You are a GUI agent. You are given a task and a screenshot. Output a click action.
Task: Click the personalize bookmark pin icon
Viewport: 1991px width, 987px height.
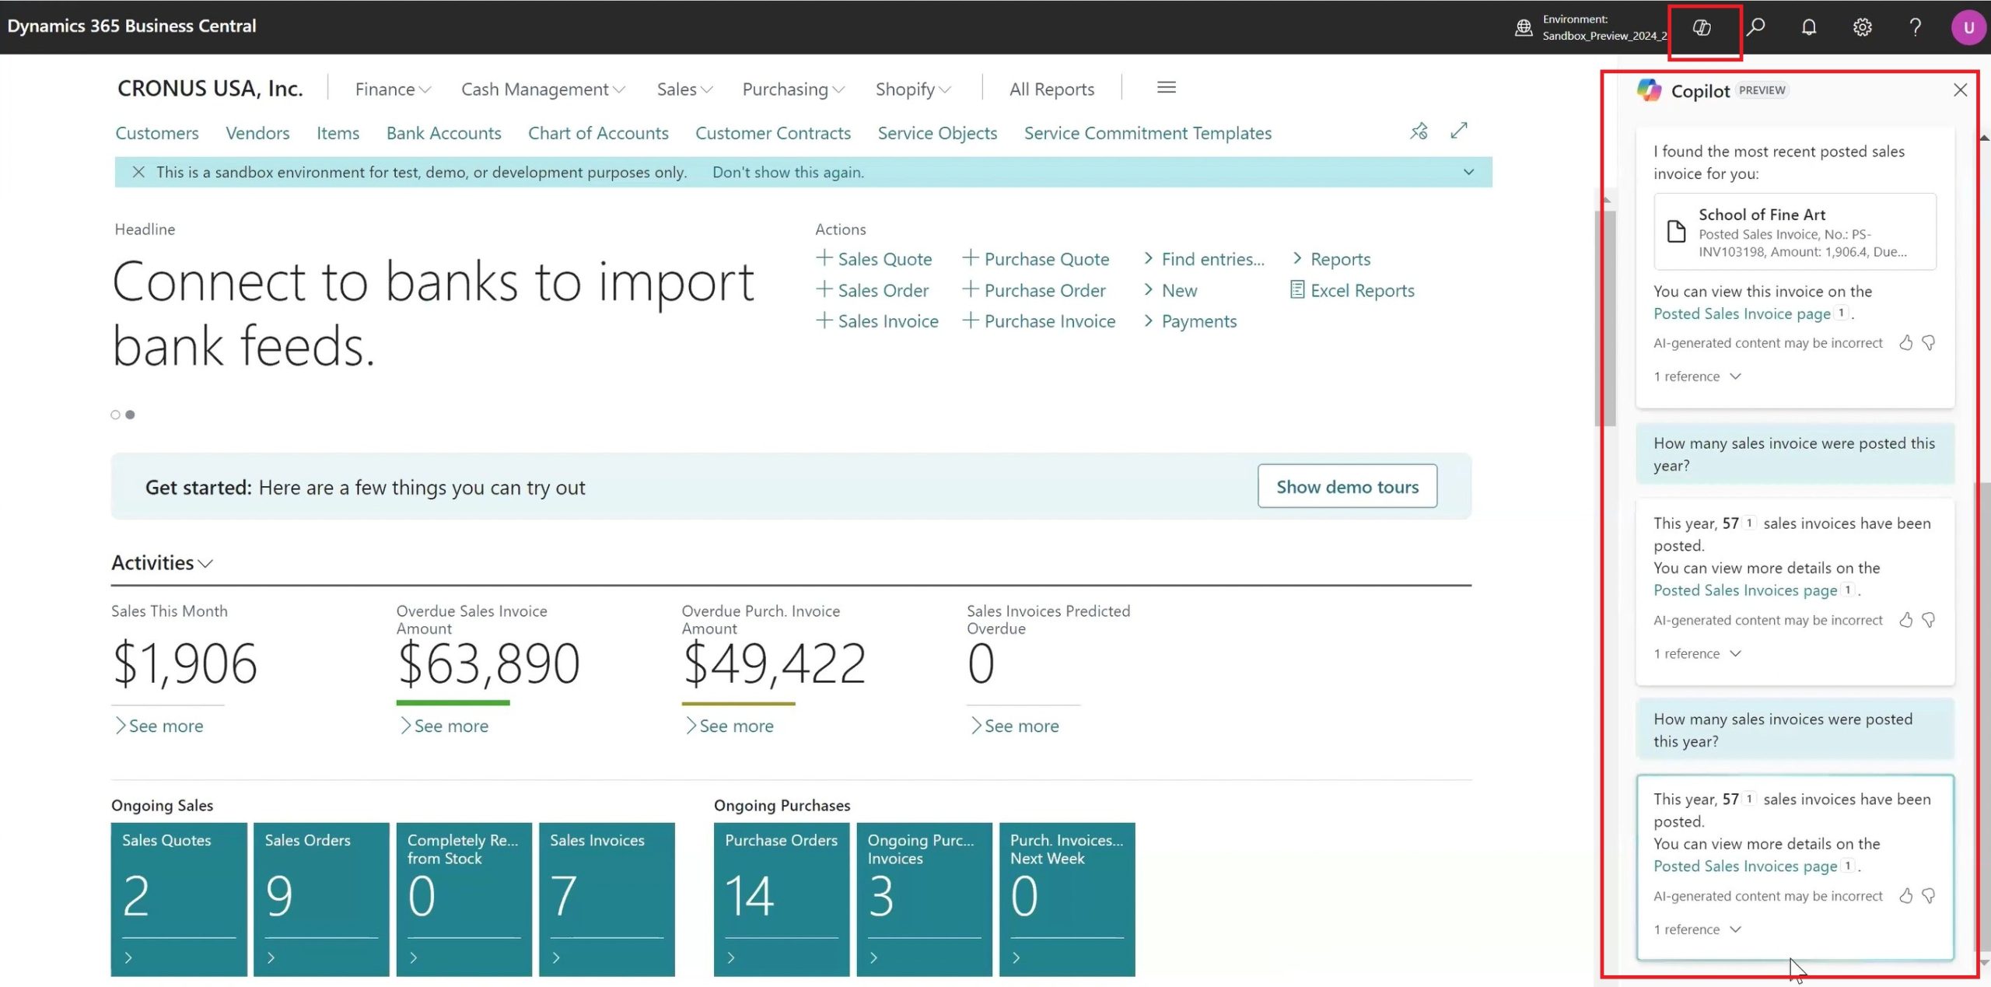pos(1419,131)
